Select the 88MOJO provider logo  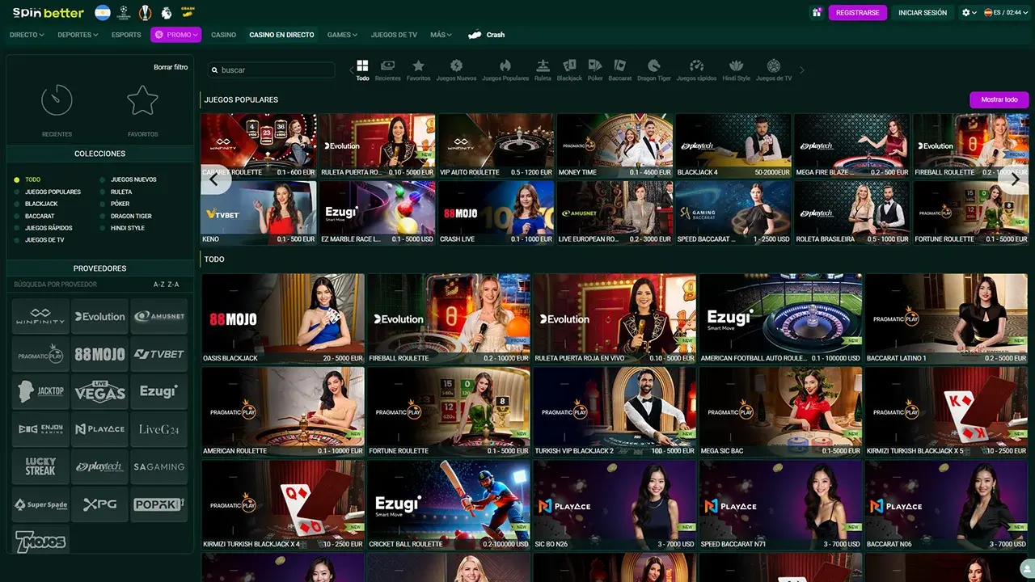click(100, 354)
